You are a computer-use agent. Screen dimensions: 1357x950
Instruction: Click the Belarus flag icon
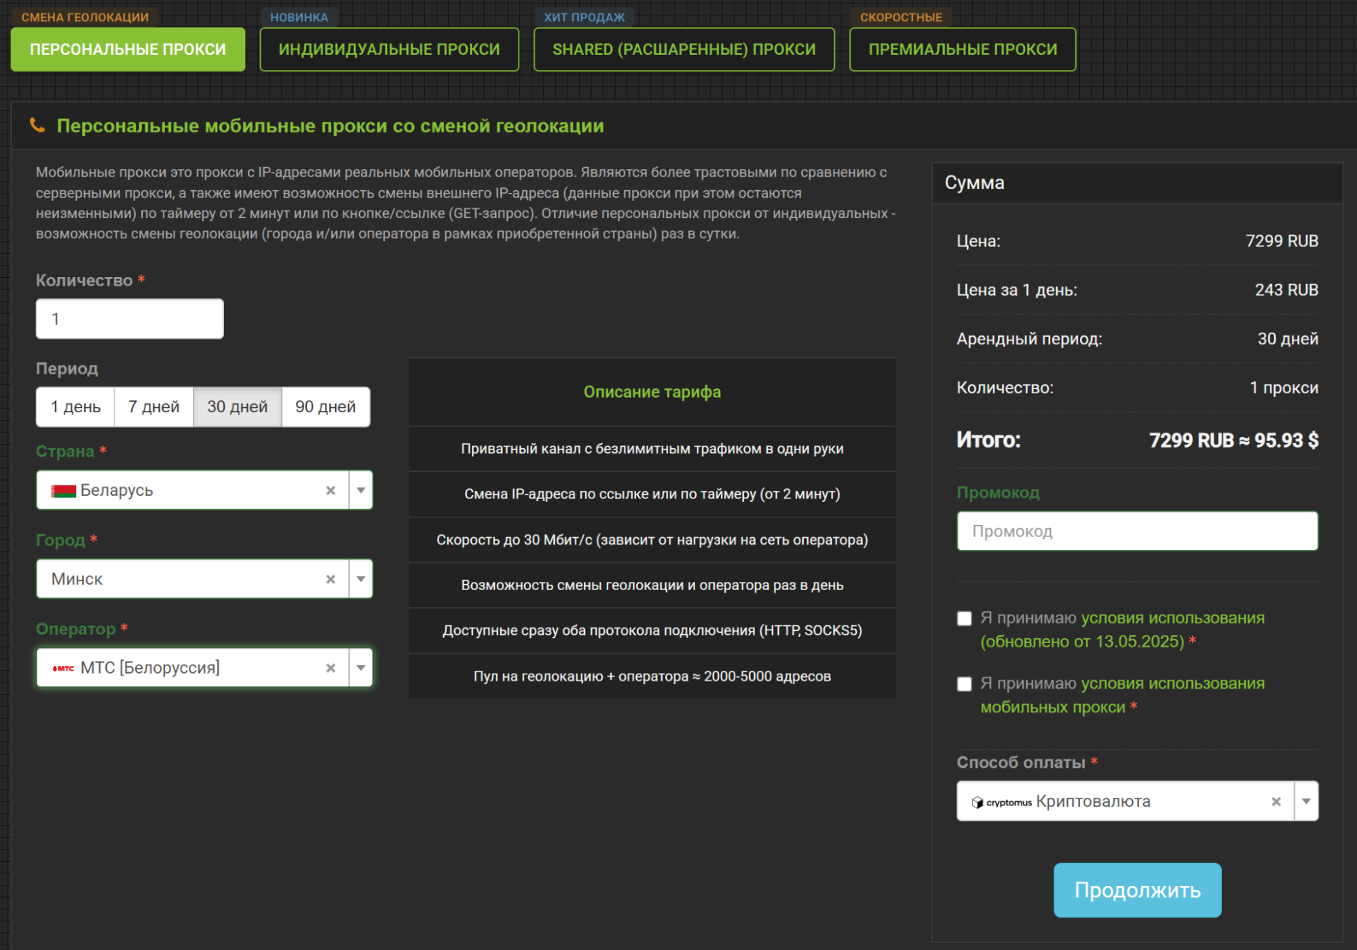coord(63,490)
